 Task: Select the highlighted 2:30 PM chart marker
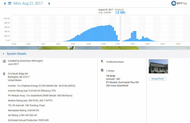(120, 29)
